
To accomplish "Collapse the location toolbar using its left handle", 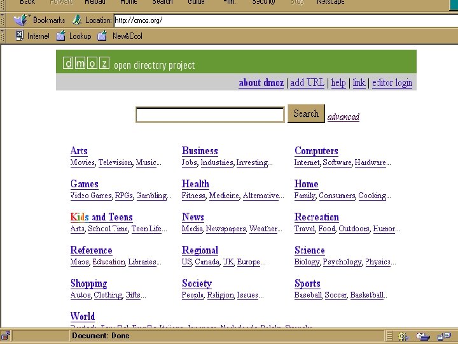I will (x=3, y=20).
